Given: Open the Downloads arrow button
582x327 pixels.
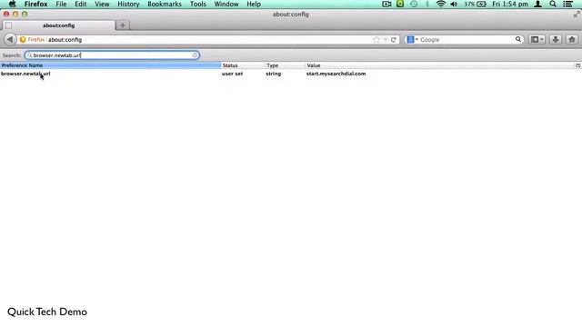Looking at the screenshot, I should [556, 39].
